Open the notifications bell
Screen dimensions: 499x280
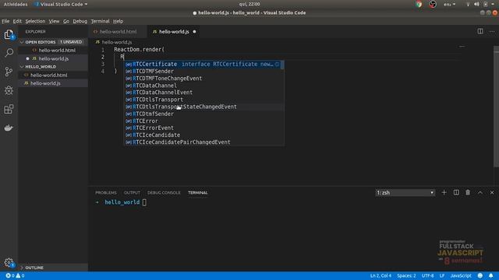click(x=491, y=275)
